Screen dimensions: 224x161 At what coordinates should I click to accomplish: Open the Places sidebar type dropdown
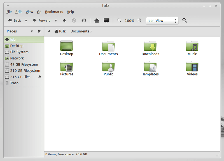pyautogui.click(x=32, y=31)
